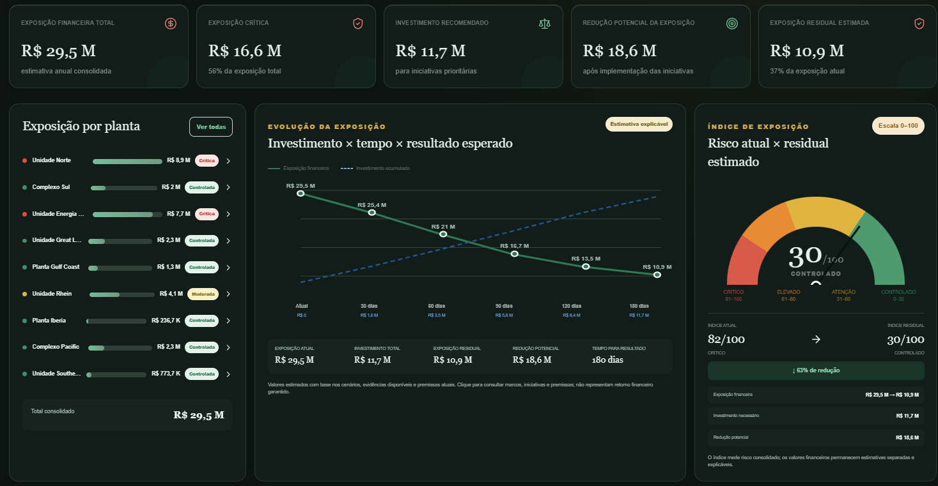Click the Tempo para resultado 180 dias value
The image size is (938, 486).
[607, 360]
